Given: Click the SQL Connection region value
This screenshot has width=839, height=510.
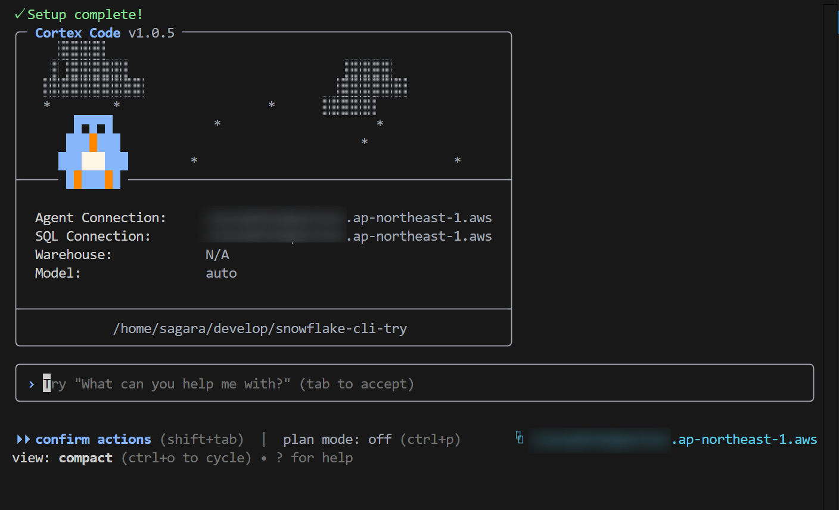Looking at the screenshot, I should [419, 236].
